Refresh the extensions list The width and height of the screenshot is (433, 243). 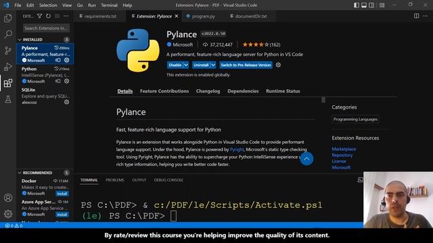(x=48, y=16)
